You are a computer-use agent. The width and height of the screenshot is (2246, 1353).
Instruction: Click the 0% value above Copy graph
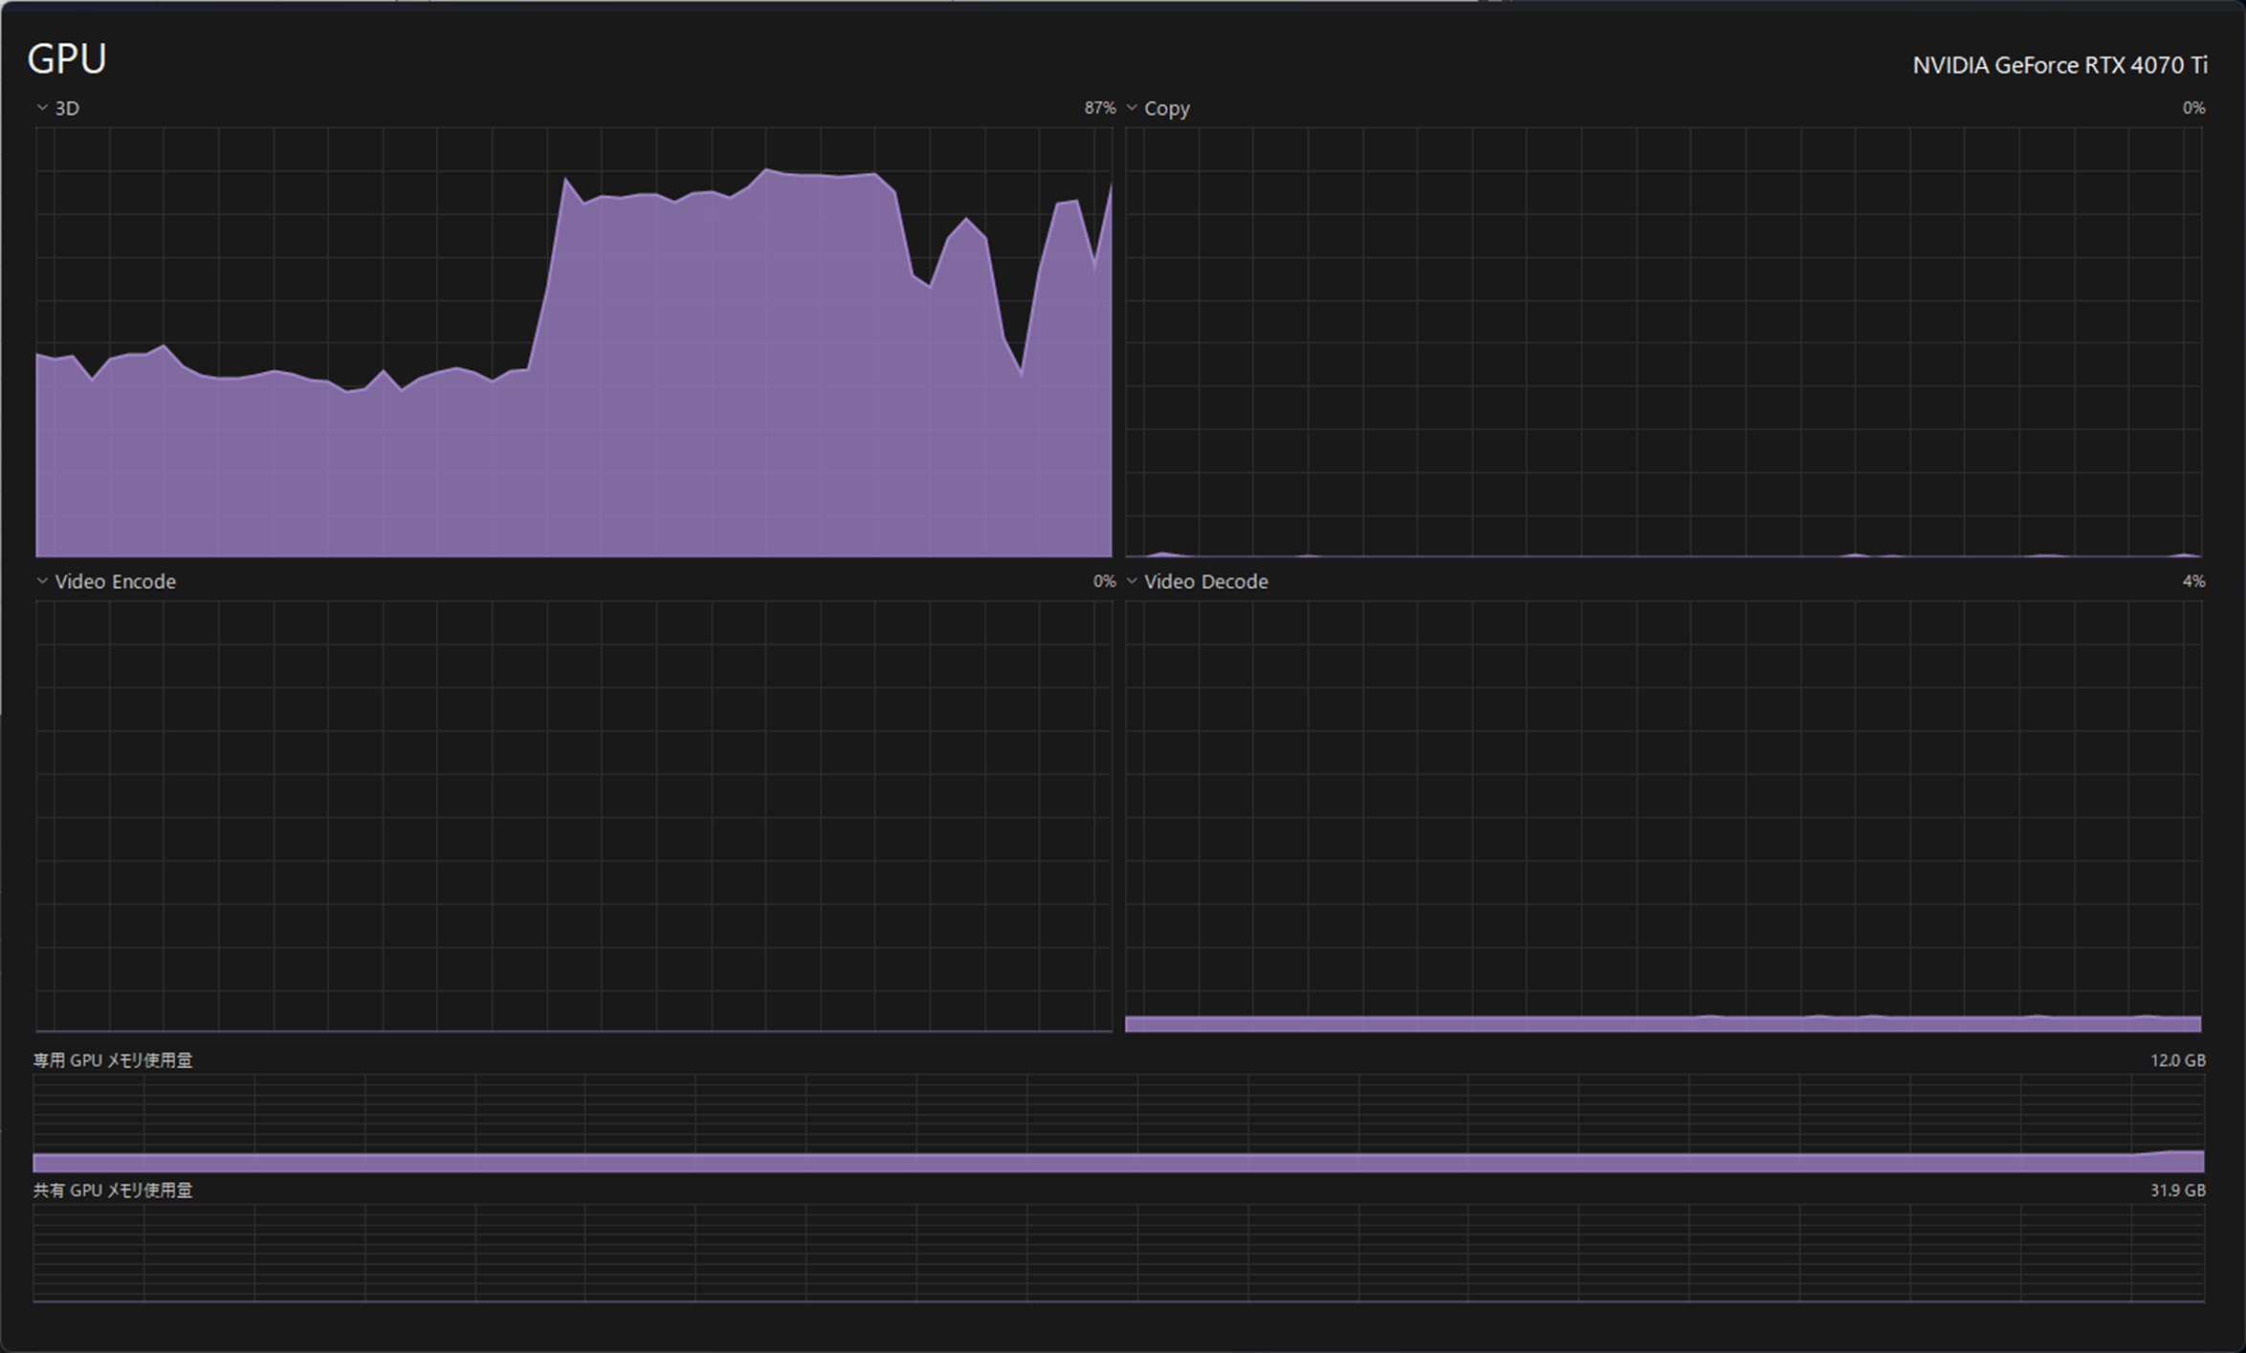(2193, 108)
